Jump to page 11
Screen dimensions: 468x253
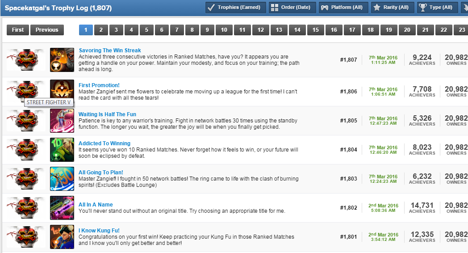coord(242,30)
